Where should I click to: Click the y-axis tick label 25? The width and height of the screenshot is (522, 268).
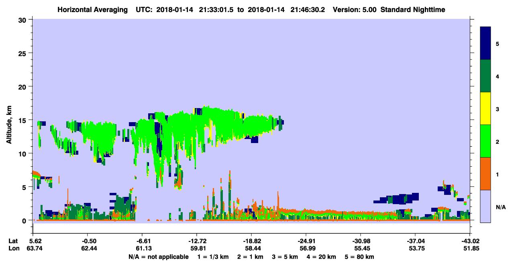pos(23,53)
